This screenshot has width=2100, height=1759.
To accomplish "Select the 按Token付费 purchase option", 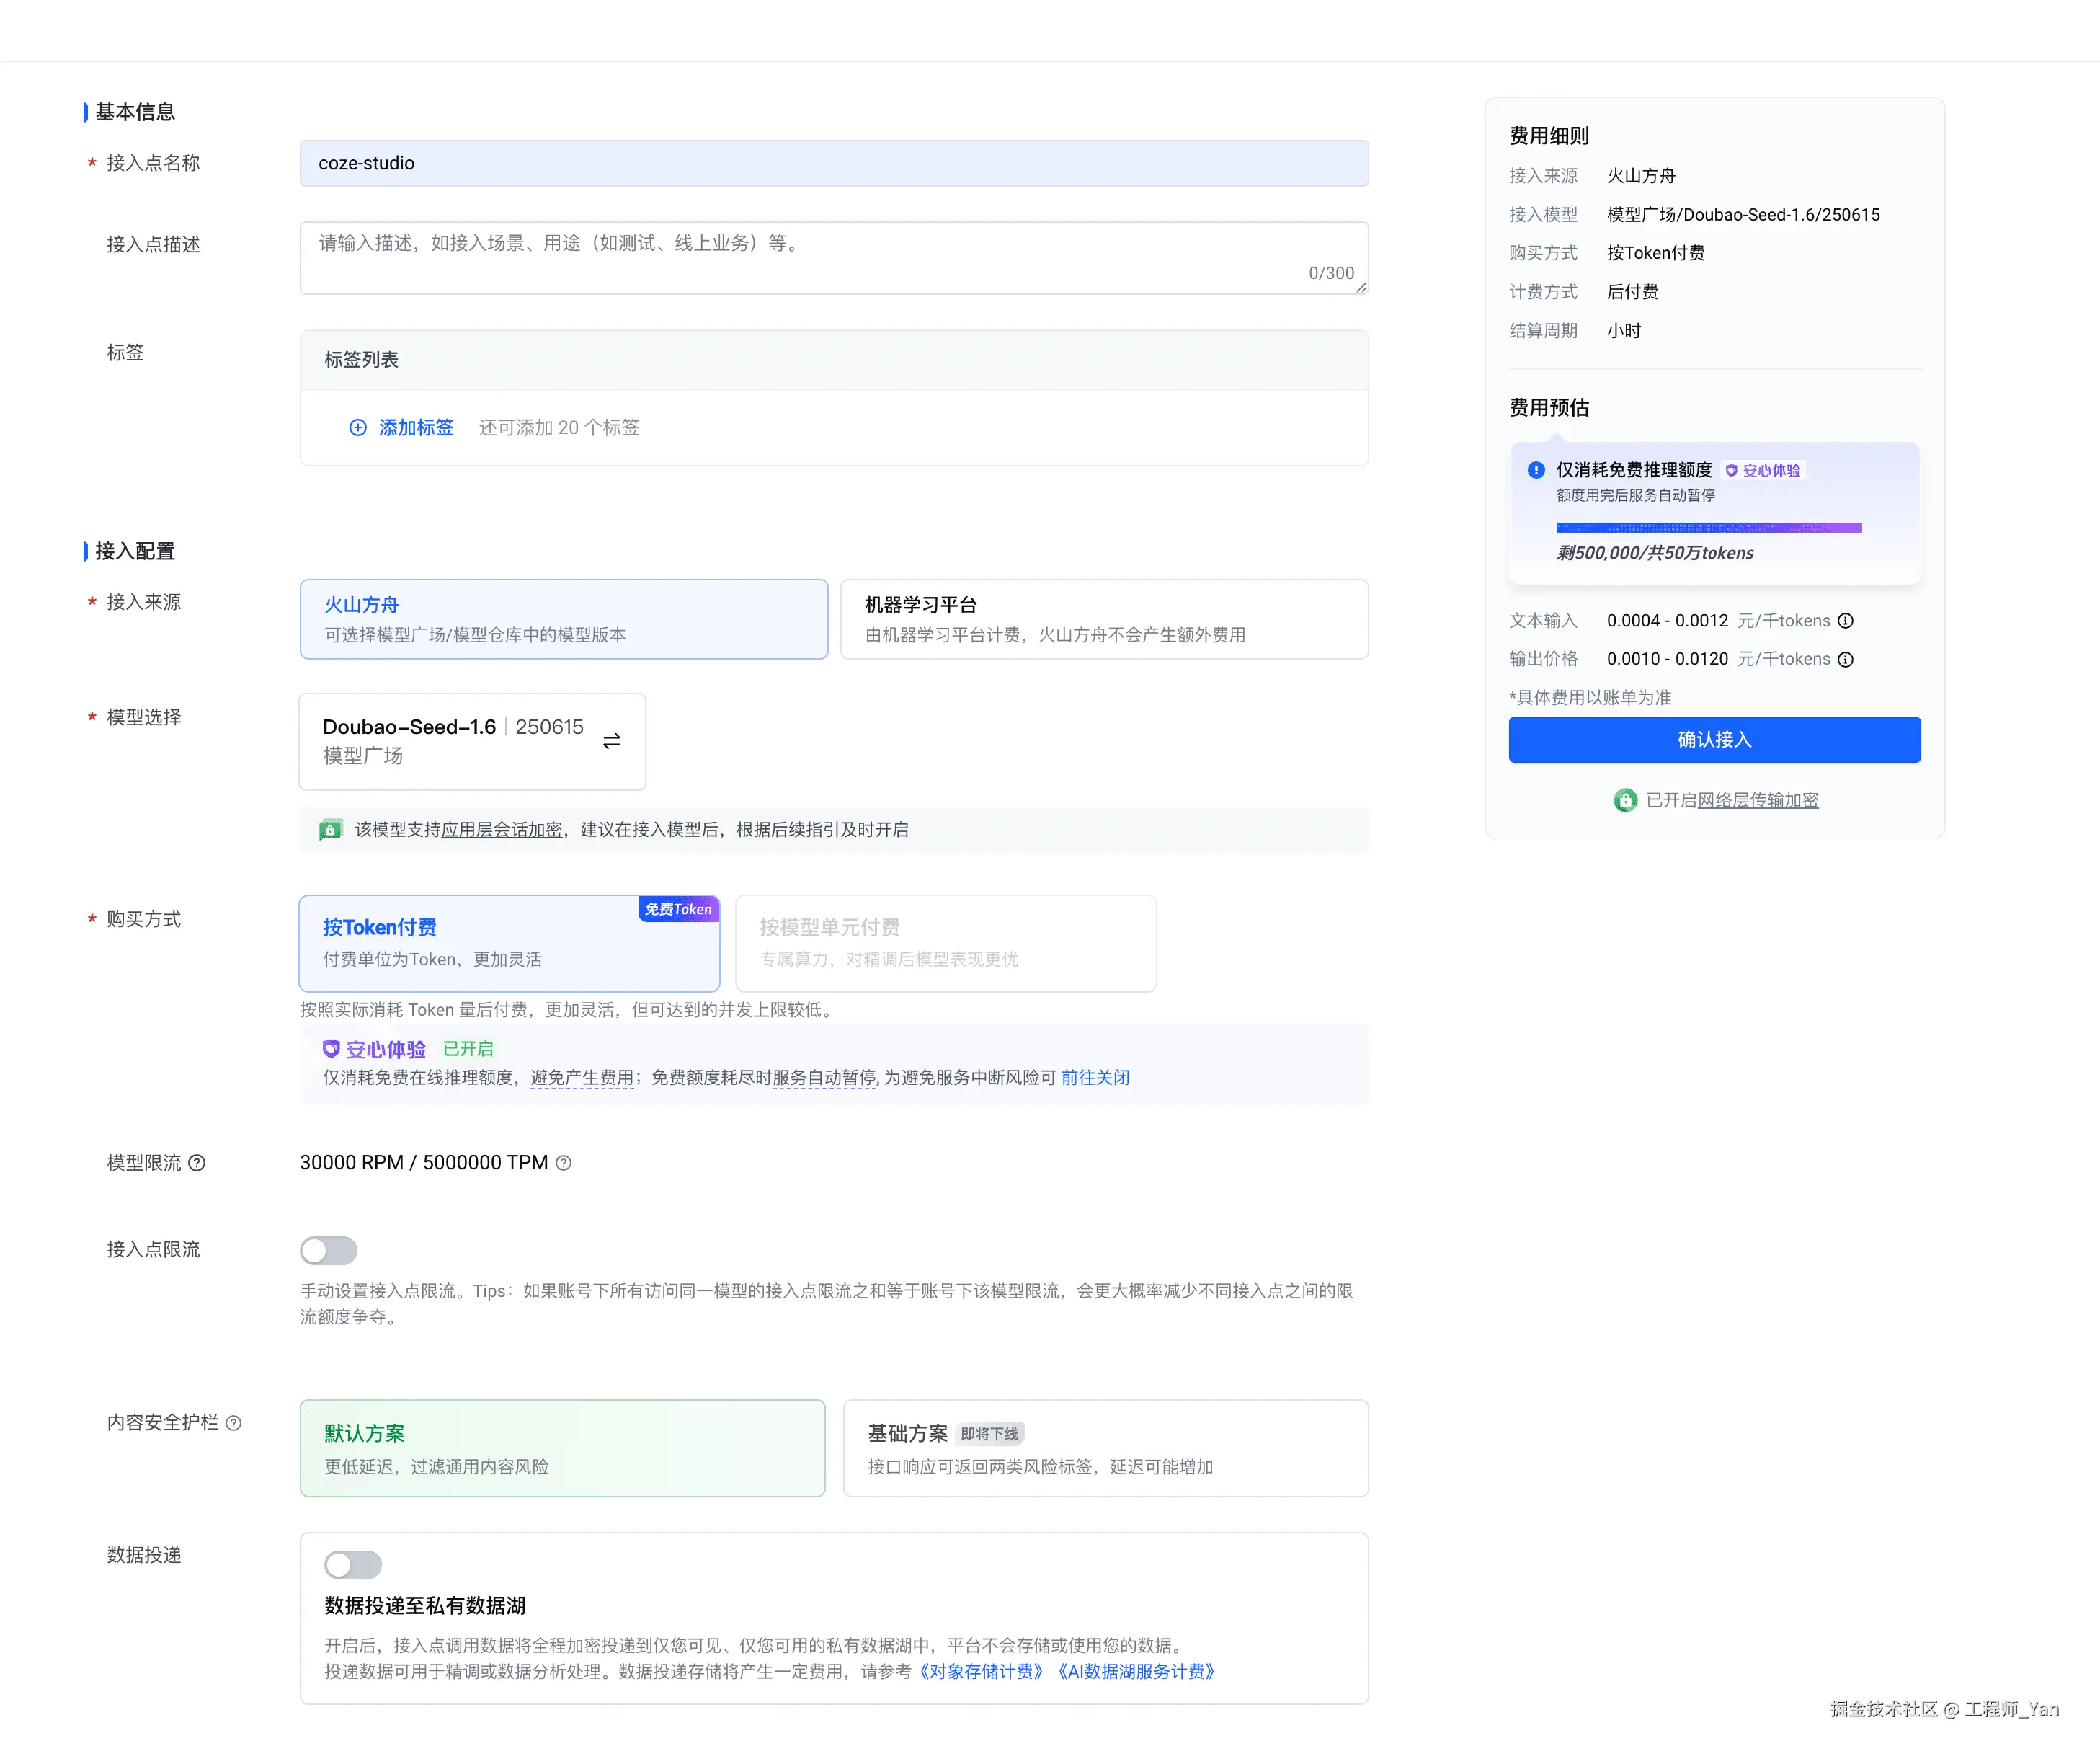I will [509, 942].
